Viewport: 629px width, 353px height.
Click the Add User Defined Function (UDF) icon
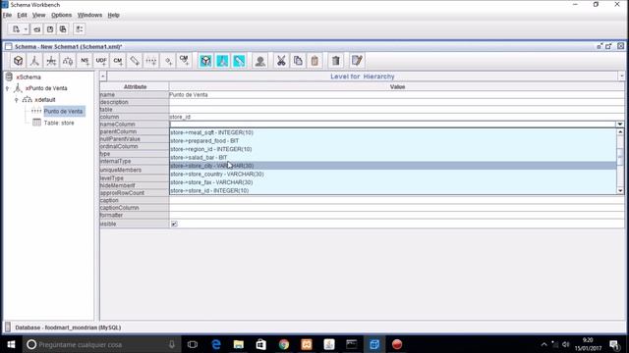[101, 61]
